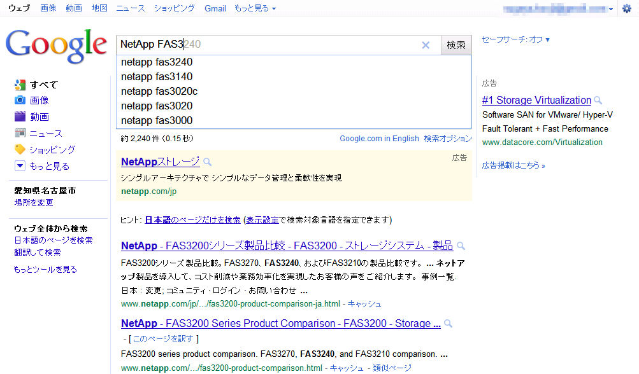Preview FAS3200シリーズ製品比較 result with magnifier icon
The image size is (639, 374).
click(461, 246)
